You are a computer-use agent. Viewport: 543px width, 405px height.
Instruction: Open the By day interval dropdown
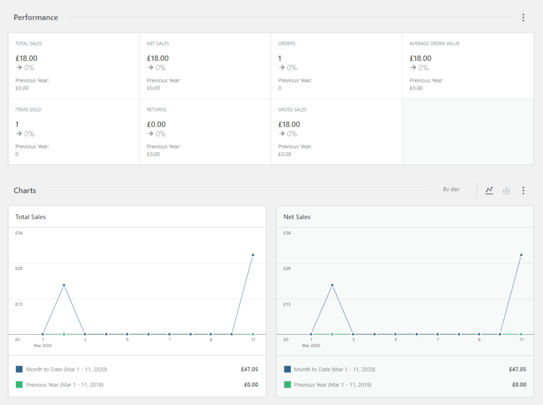pyautogui.click(x=451, y=189)
